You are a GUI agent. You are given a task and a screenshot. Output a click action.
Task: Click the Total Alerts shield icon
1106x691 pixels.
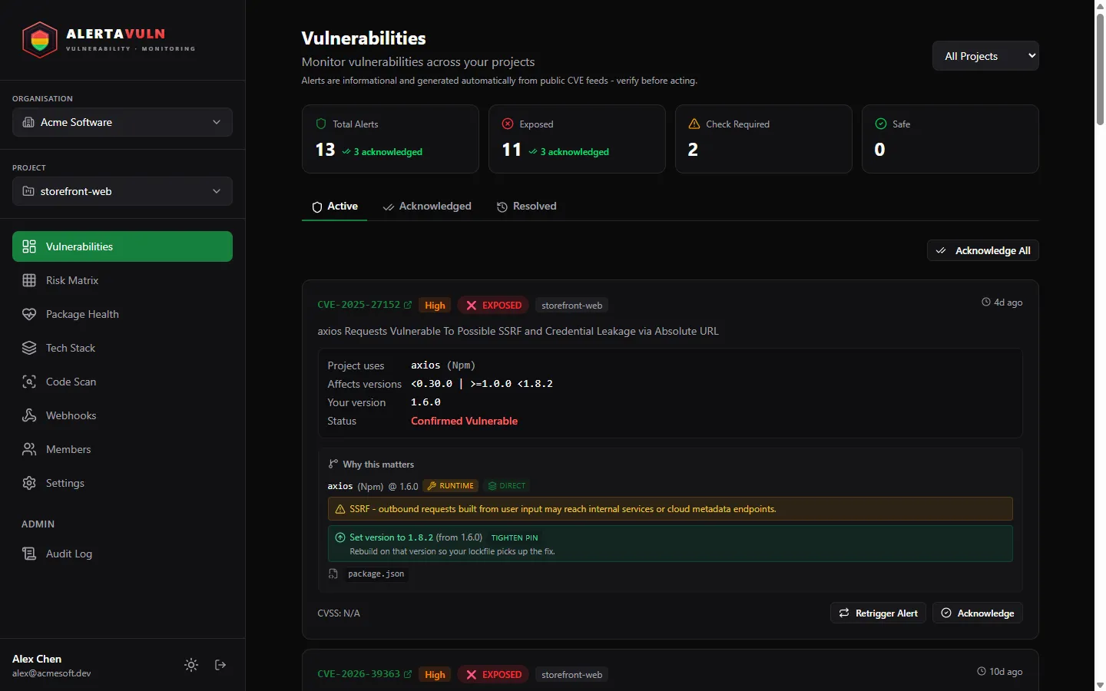click(x=321, y=124)
